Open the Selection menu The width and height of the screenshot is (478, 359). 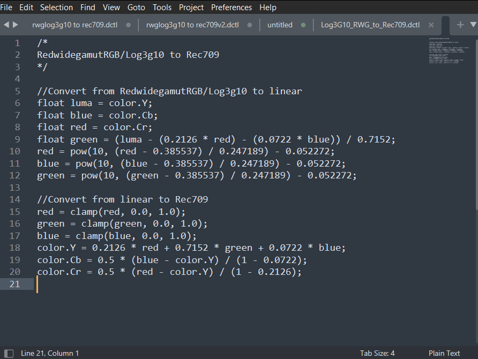(56, 8)
